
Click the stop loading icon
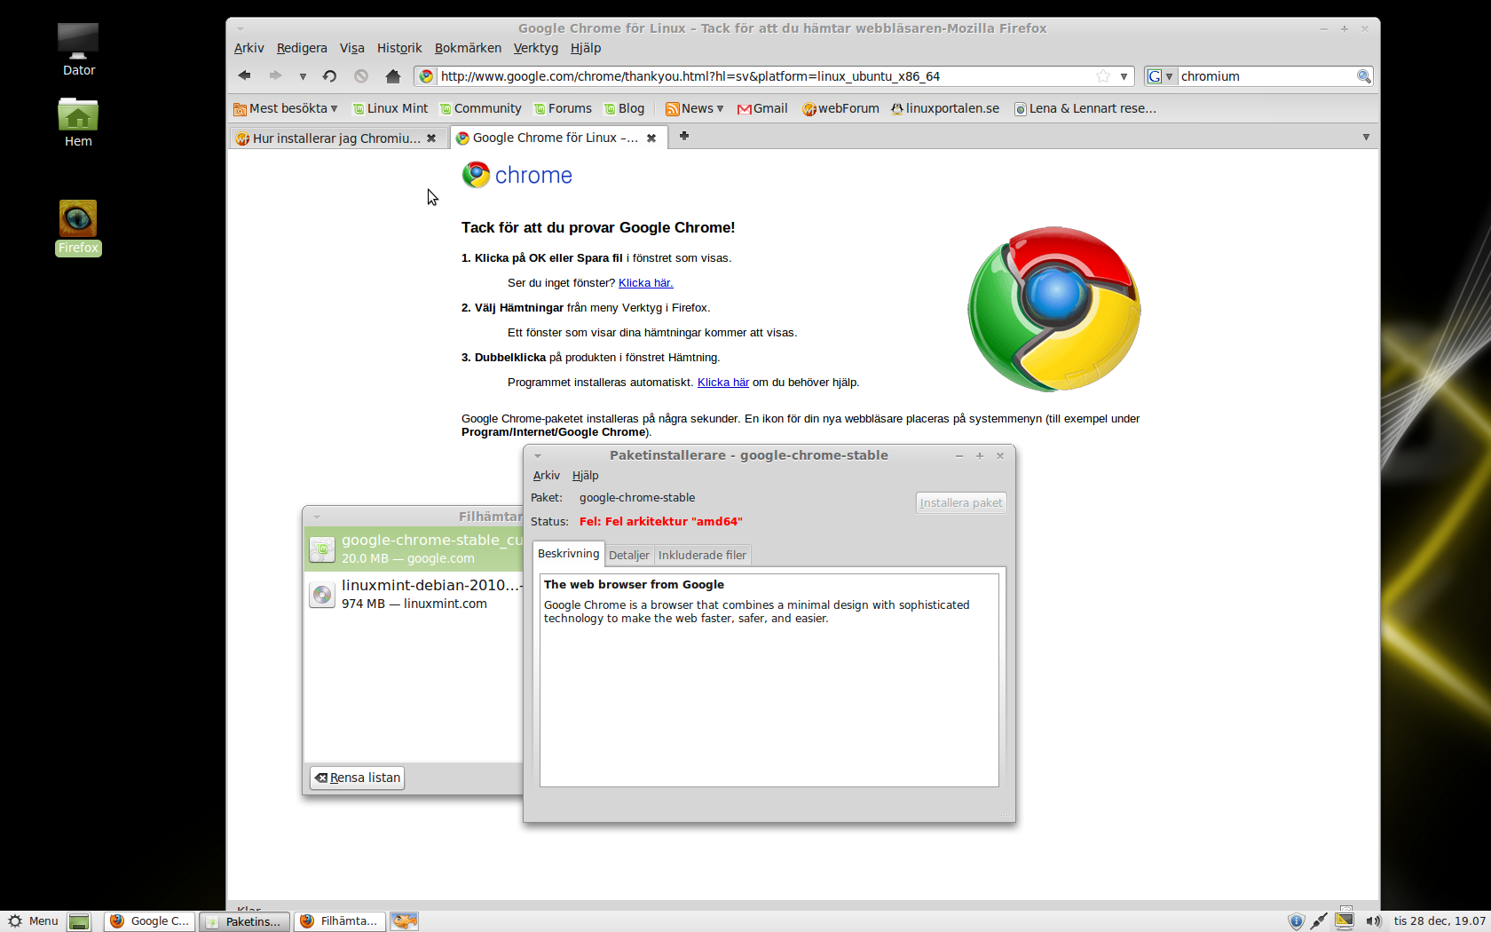pyautogui.click(x=361, y=76)
